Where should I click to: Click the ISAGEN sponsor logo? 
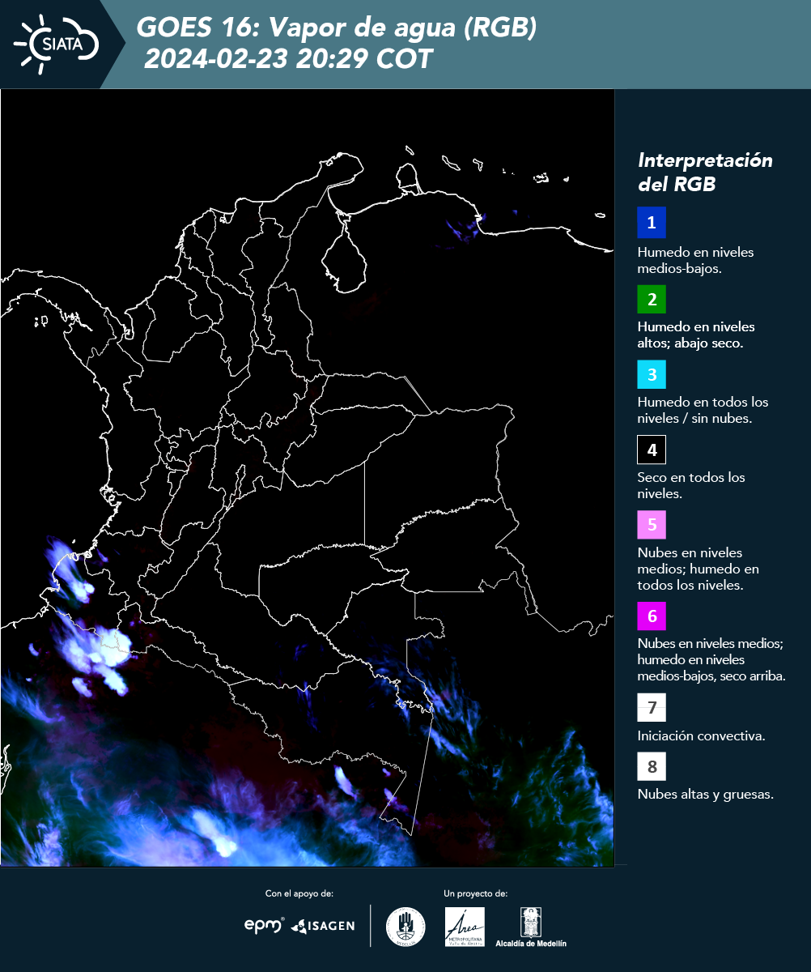[322, 925]
